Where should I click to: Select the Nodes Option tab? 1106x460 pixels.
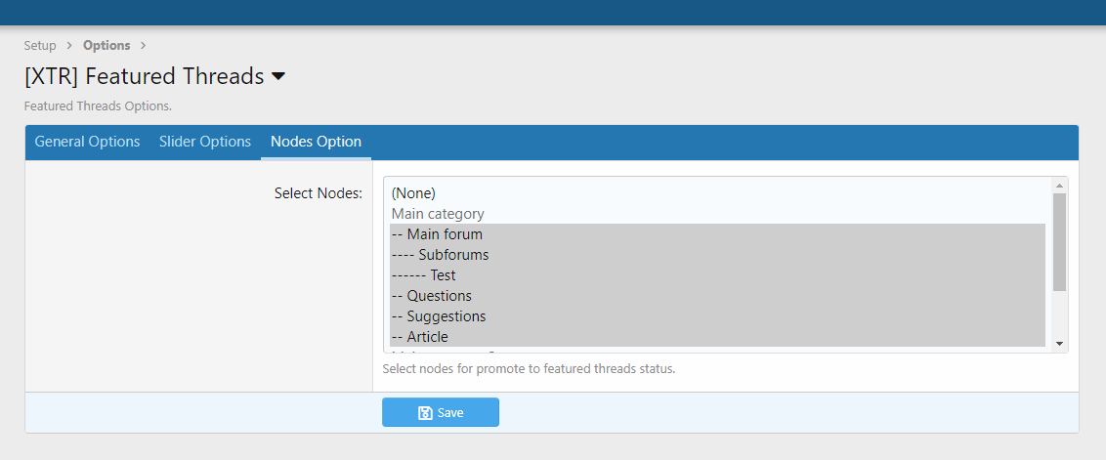click(316, 141)
